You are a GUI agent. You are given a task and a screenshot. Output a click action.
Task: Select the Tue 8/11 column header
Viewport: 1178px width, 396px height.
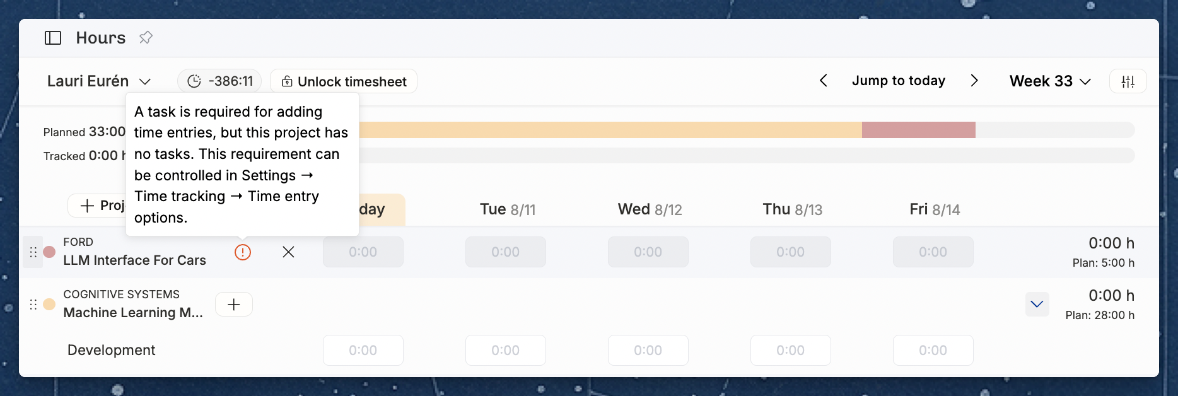[x=508, y=209]
